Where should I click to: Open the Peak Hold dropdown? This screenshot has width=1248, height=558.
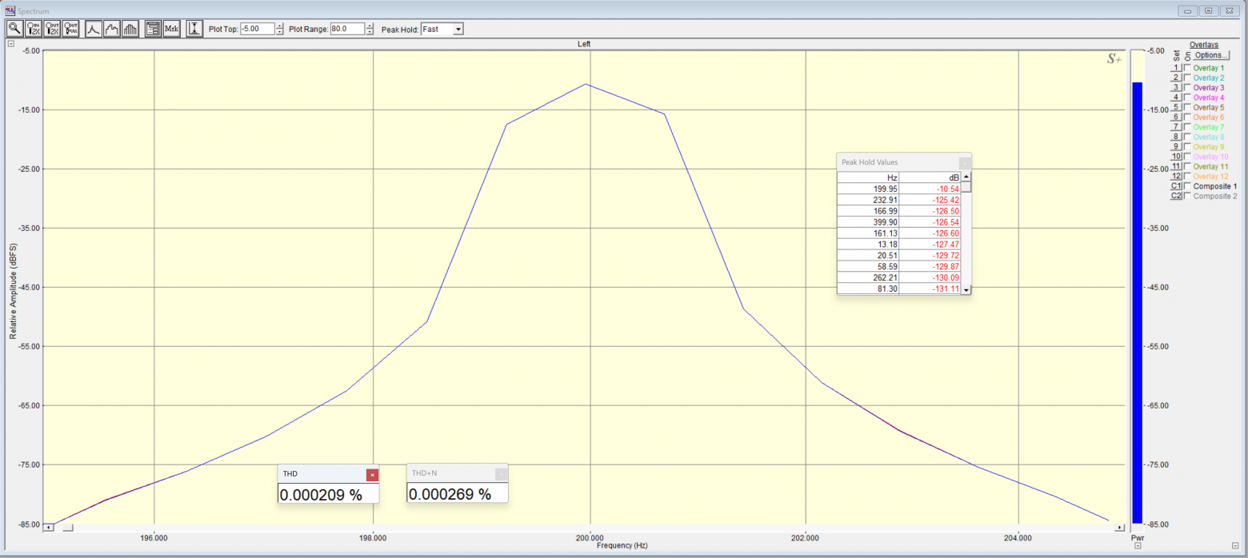point(458,29)
